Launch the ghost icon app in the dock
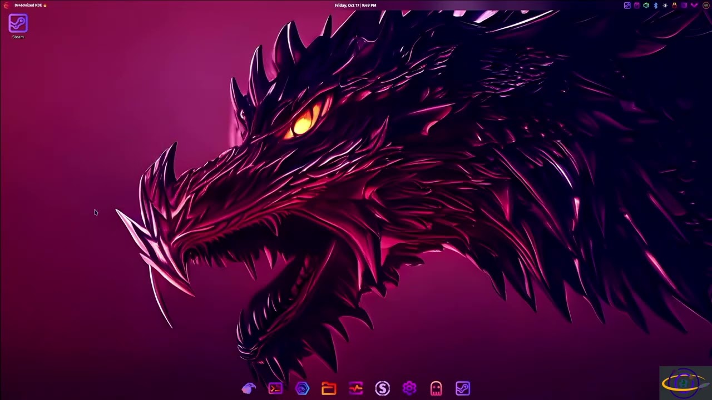The width and height of the screenshot is (712, 400). pos(436,388)
